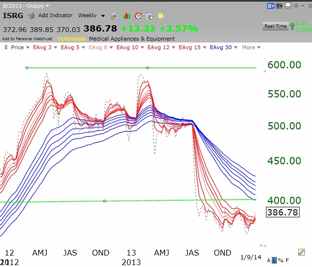Screen dimensions: 312x267
Task: Click the +3.57% change value
Action: pyautogui.click(x=178, y=29)
